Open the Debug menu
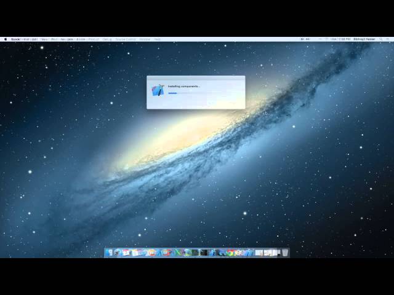The height and width of the screenshot is (295, 394). tap(107, 39)
